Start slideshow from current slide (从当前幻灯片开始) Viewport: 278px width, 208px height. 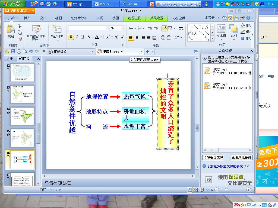click(36, 31)
